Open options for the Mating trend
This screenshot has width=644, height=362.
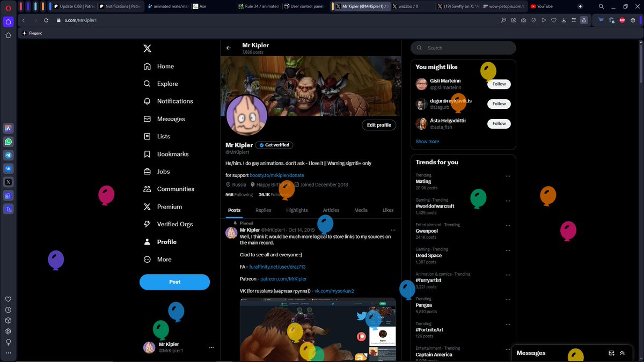pos(508,176)
